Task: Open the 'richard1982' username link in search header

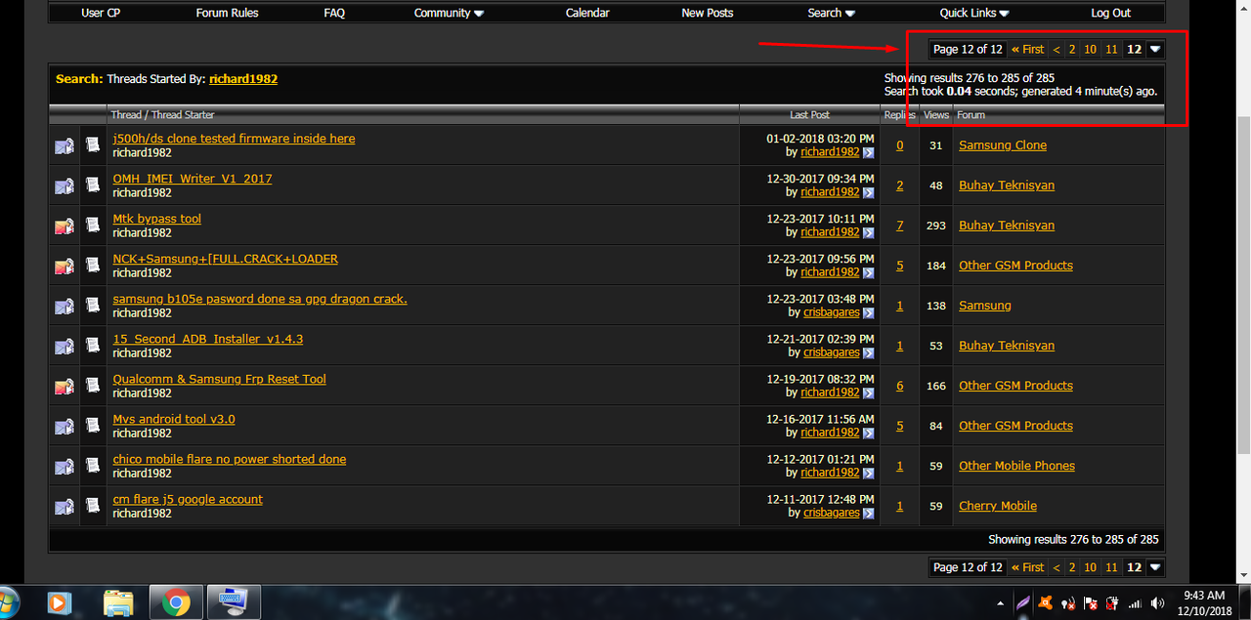Action: pos(243,78)
